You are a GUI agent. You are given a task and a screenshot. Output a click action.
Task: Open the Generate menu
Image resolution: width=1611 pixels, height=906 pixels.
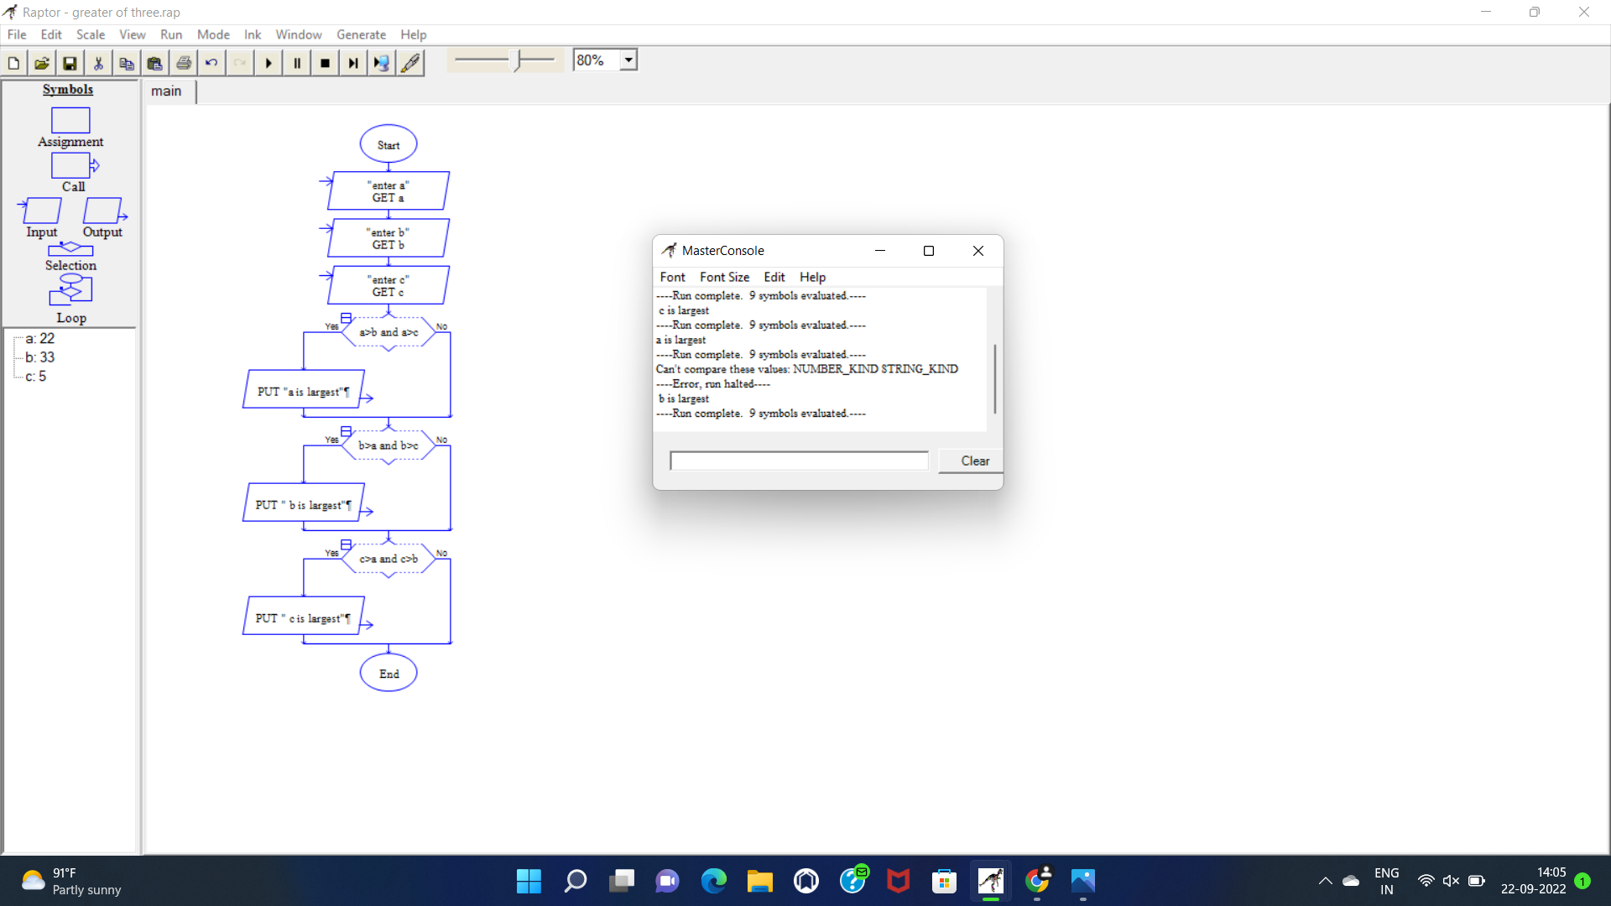(x=361, y=34)
